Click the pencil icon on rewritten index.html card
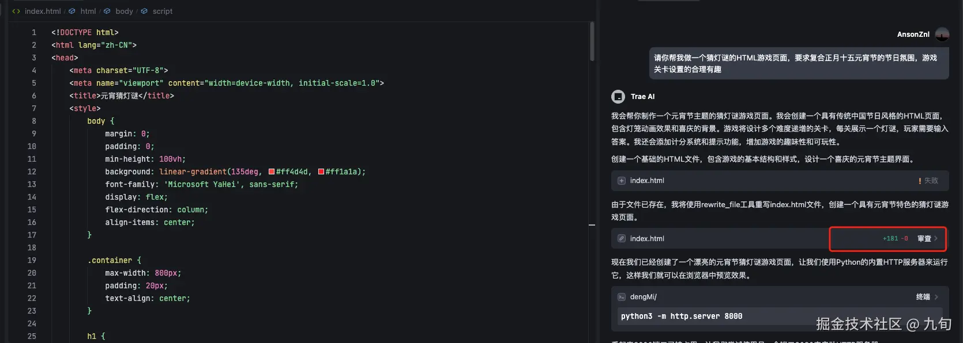The width and height of the screenshot is (963, 343). tap(622, 239)
